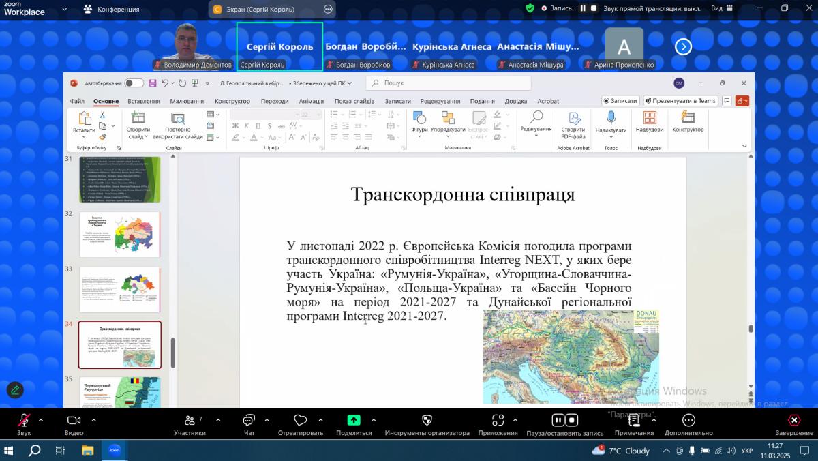This screenshot has width=818, height=461.
Task: Open Reactions menu (Отреагировать)
Action: point(300,421)
